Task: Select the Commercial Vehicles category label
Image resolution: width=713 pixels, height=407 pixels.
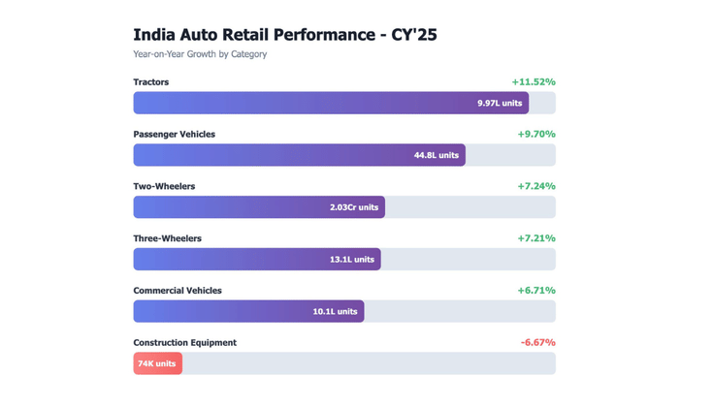Action: click(x=178, y=291)
